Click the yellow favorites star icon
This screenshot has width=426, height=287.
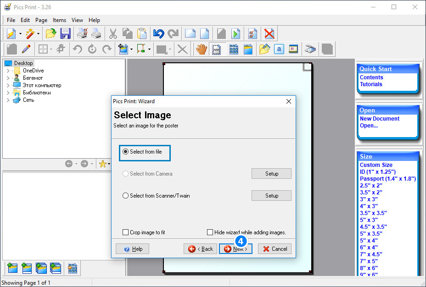pyautogui.click(x=103, y=164)
